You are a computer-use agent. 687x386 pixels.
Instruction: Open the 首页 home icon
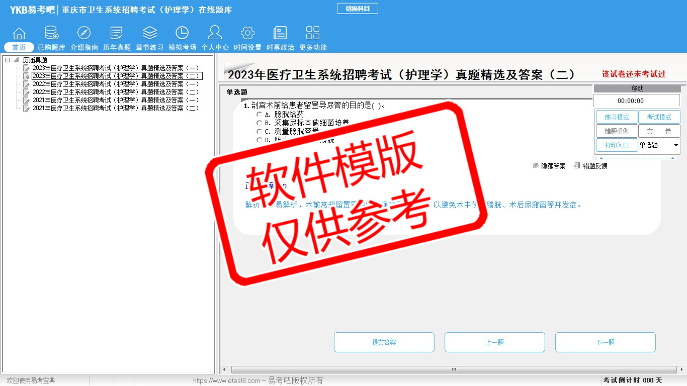coord(19,34)
